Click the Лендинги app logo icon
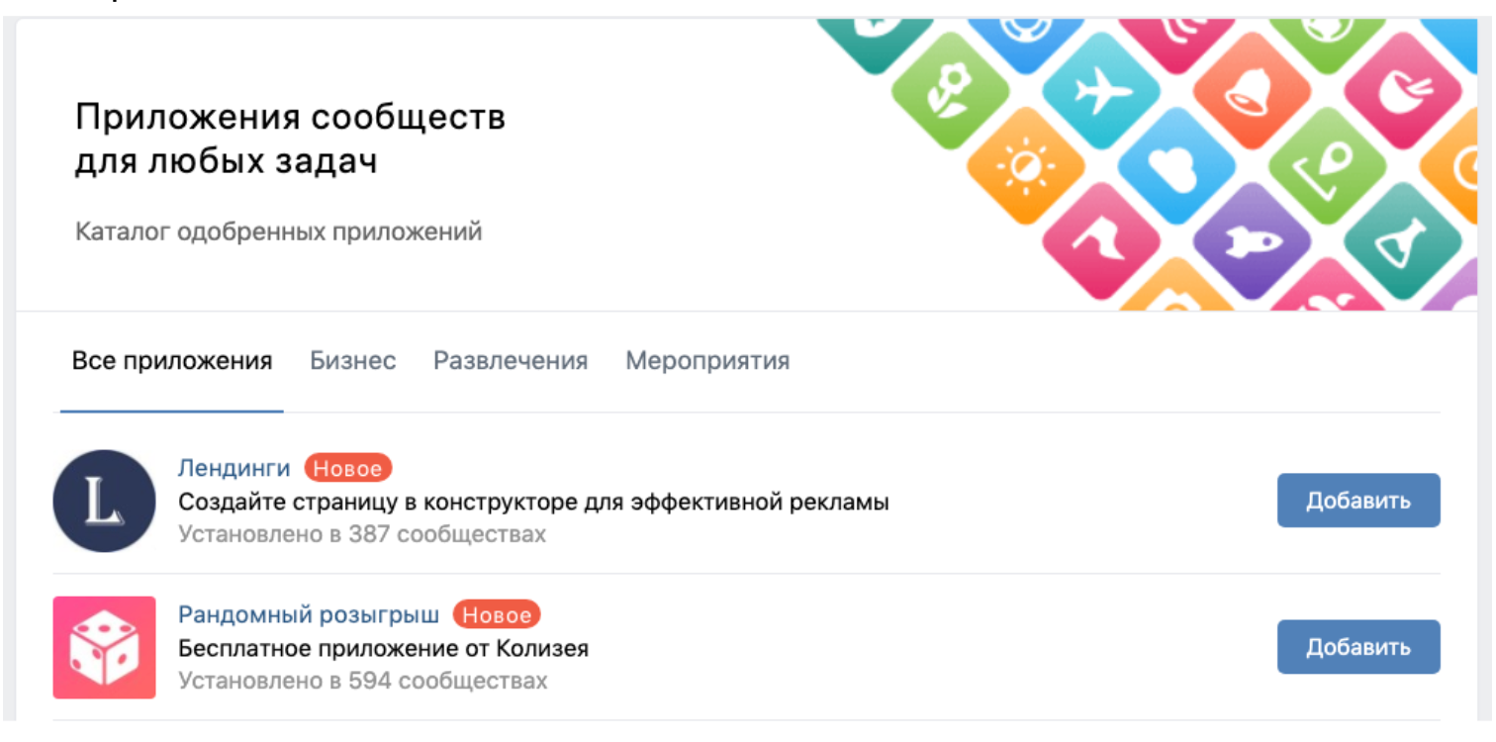 [x=104, y=501]
